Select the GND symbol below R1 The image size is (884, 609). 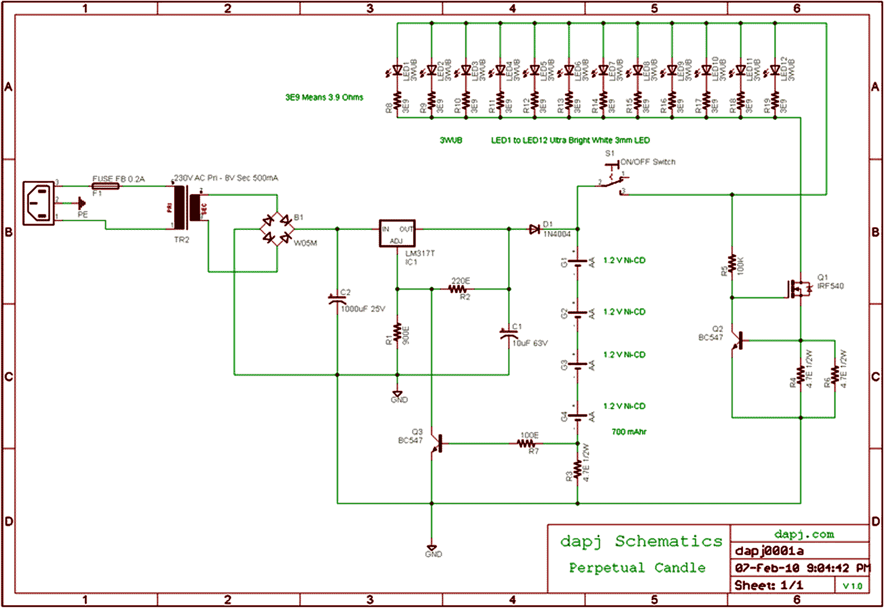click(398, 396)
